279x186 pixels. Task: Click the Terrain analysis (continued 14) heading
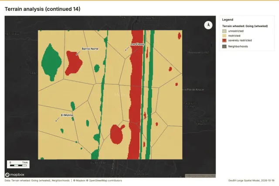(43, 9)
